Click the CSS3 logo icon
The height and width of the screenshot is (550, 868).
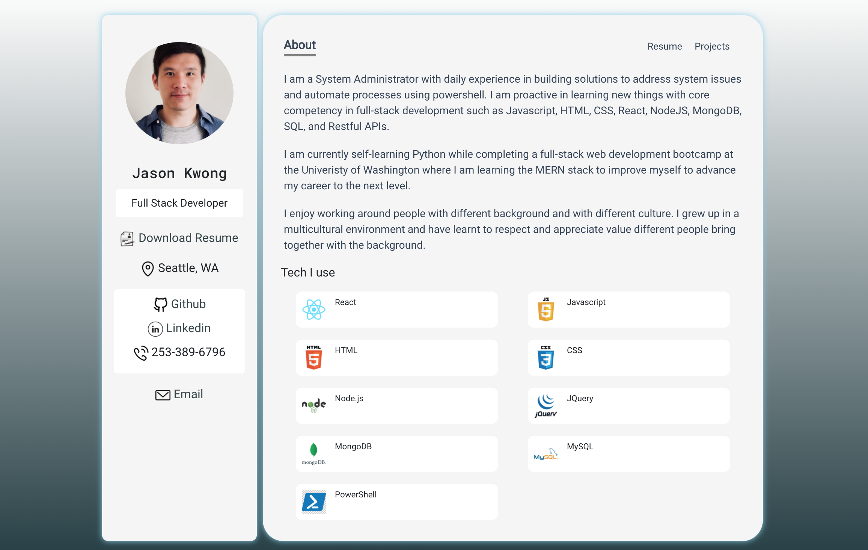coord(546,358)
